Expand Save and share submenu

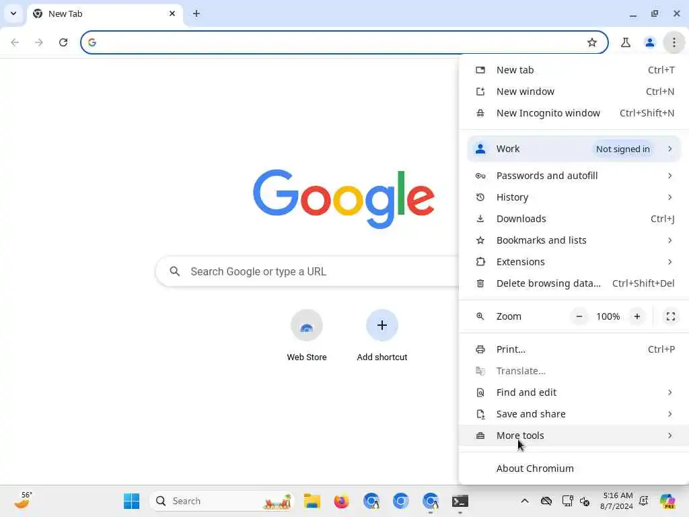click(574, 414)
